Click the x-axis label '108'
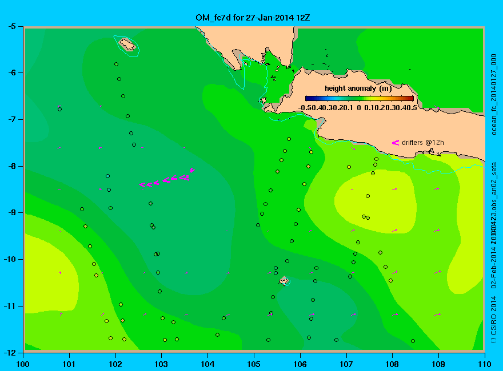 (392, 364)
